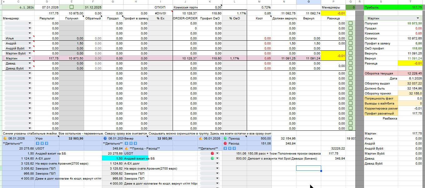
Task: Tick the checkbox in Мартин Bybit row
Action: coord(350,53)
